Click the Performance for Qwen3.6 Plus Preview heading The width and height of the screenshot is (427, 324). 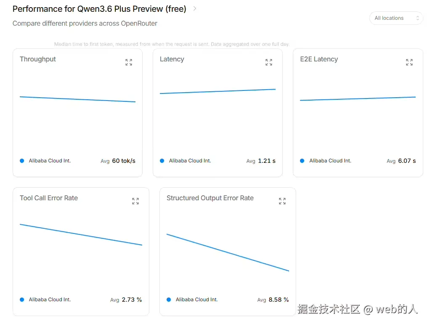pos(99,9)
